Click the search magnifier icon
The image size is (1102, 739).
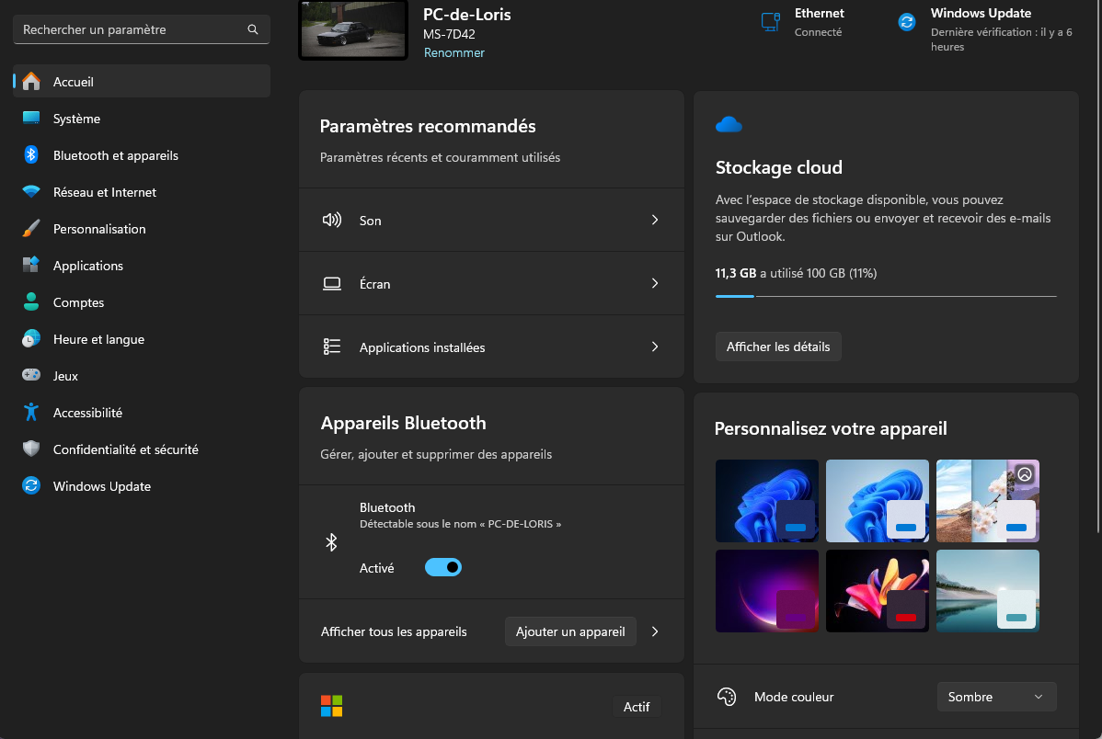(253, 29)
